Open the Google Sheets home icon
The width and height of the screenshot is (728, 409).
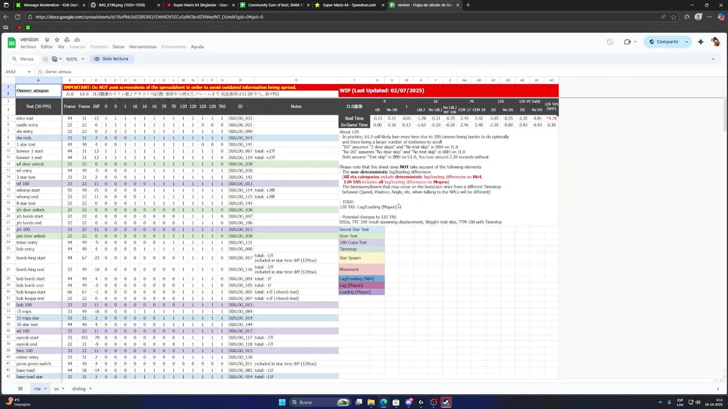click(x=11, y=43)
